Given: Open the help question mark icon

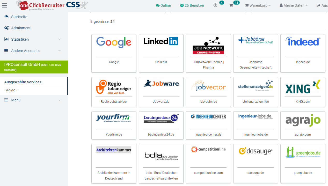Looking at the screenshot, I should click(215, 5).
